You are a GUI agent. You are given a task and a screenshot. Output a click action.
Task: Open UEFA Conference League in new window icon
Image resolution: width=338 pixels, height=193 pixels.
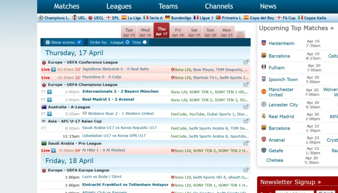(x=246, y=62)
